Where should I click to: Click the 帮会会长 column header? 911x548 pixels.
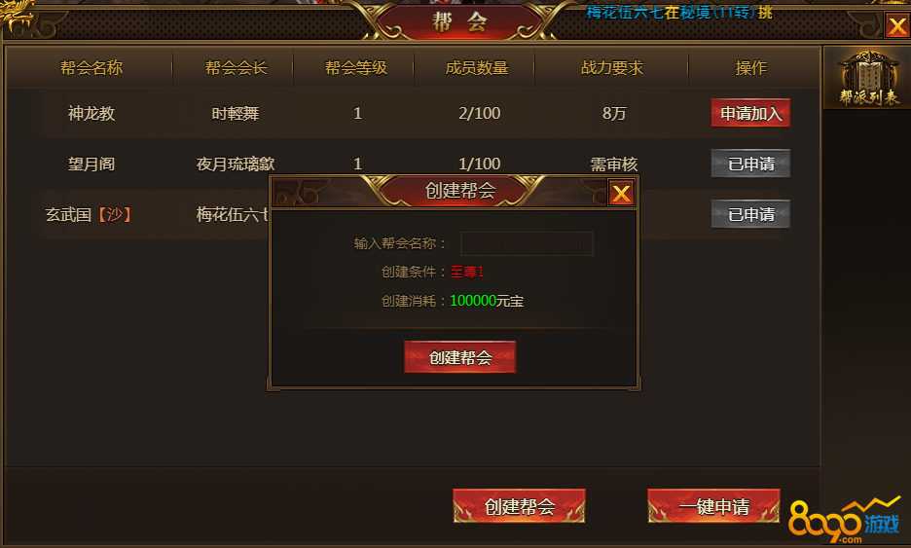236,68
